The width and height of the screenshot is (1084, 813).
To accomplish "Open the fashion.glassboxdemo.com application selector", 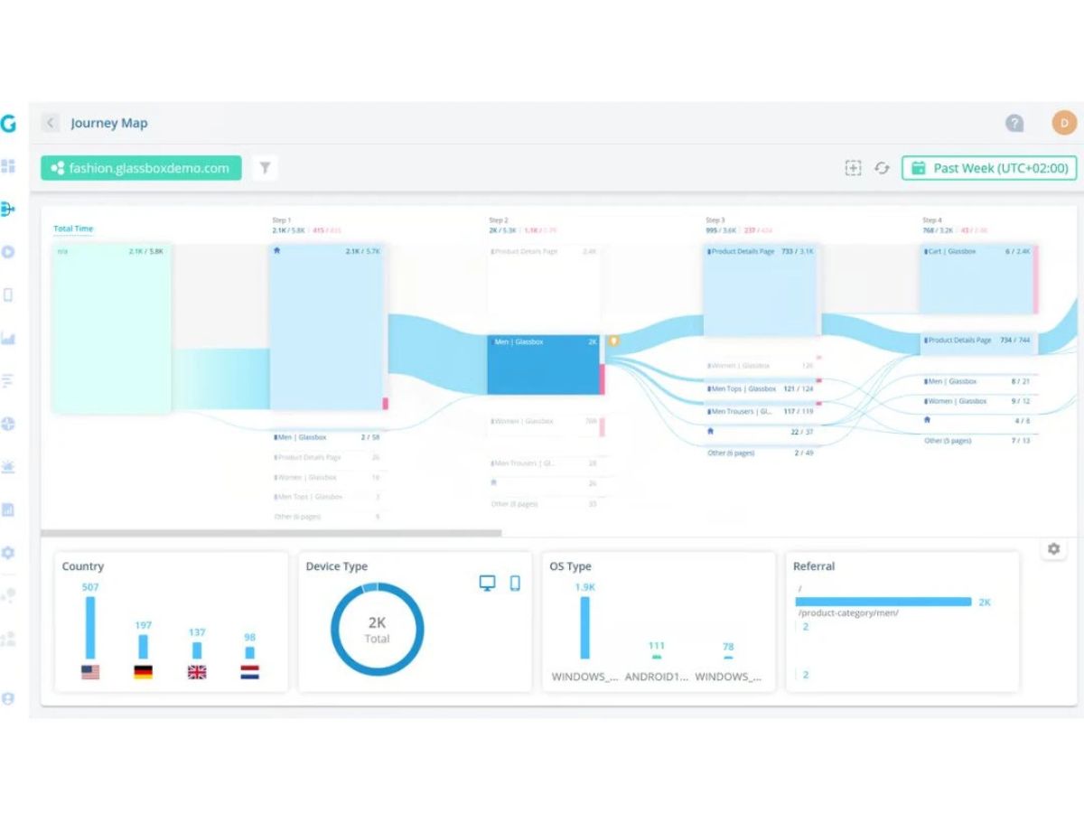I will [141, 168].
